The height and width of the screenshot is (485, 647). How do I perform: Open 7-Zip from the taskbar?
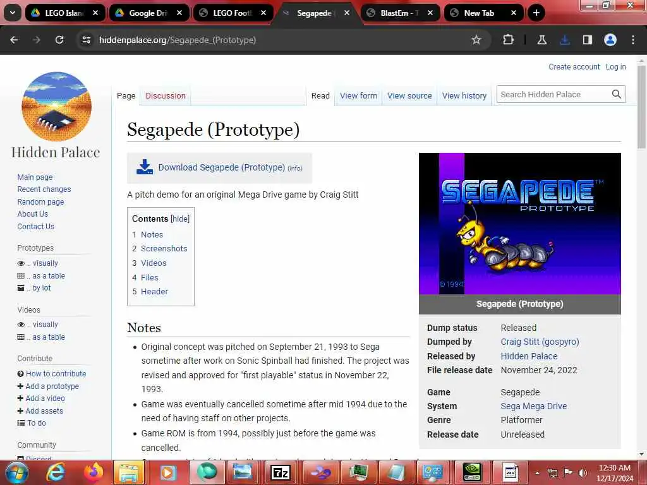tap(280, 472)
